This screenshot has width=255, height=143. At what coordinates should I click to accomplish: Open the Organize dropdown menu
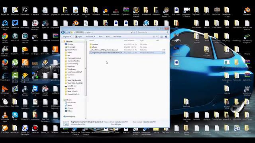pos(67,37)
